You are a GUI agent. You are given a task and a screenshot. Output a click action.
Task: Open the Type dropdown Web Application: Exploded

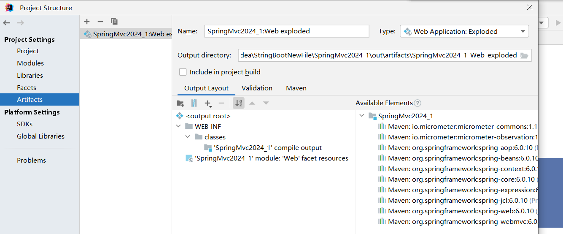464,31
